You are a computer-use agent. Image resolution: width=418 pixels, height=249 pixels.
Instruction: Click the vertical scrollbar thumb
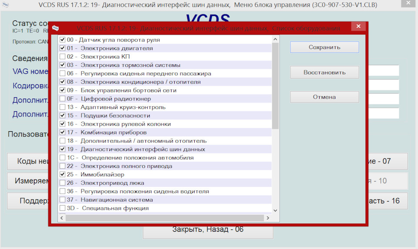[275, 86]
